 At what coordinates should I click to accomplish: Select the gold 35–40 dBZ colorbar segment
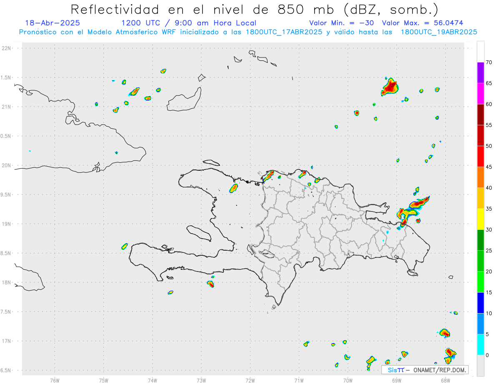480,198
